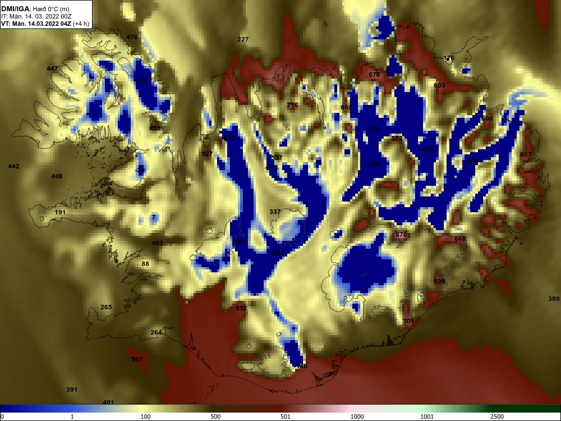Click the map value 264
Image resolution: width=561 pixels, height=421 pixels.
[156, 332]
